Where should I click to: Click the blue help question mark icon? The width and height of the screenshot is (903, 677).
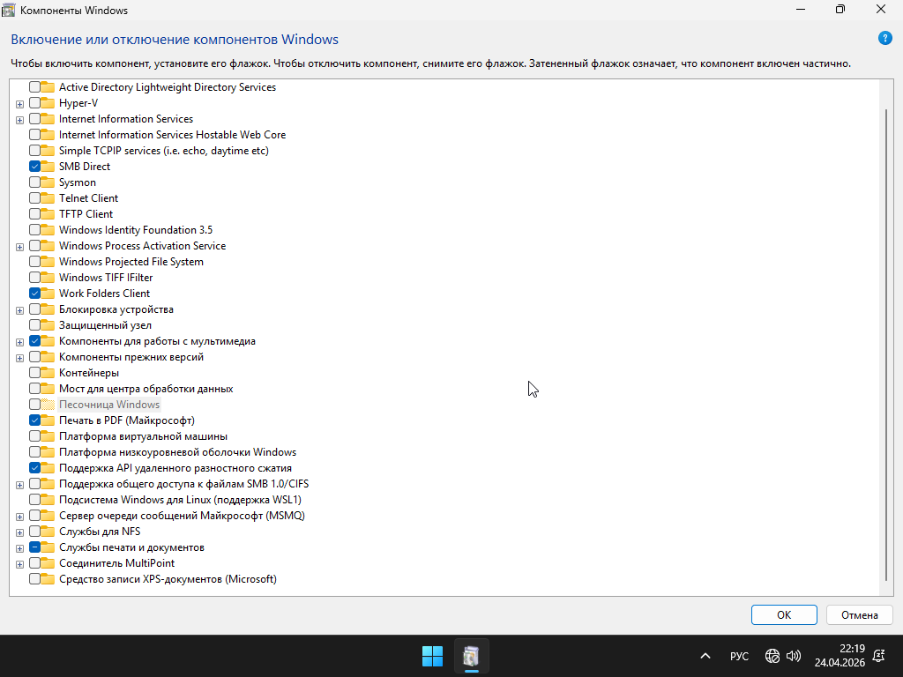click(x=885, y=38)
